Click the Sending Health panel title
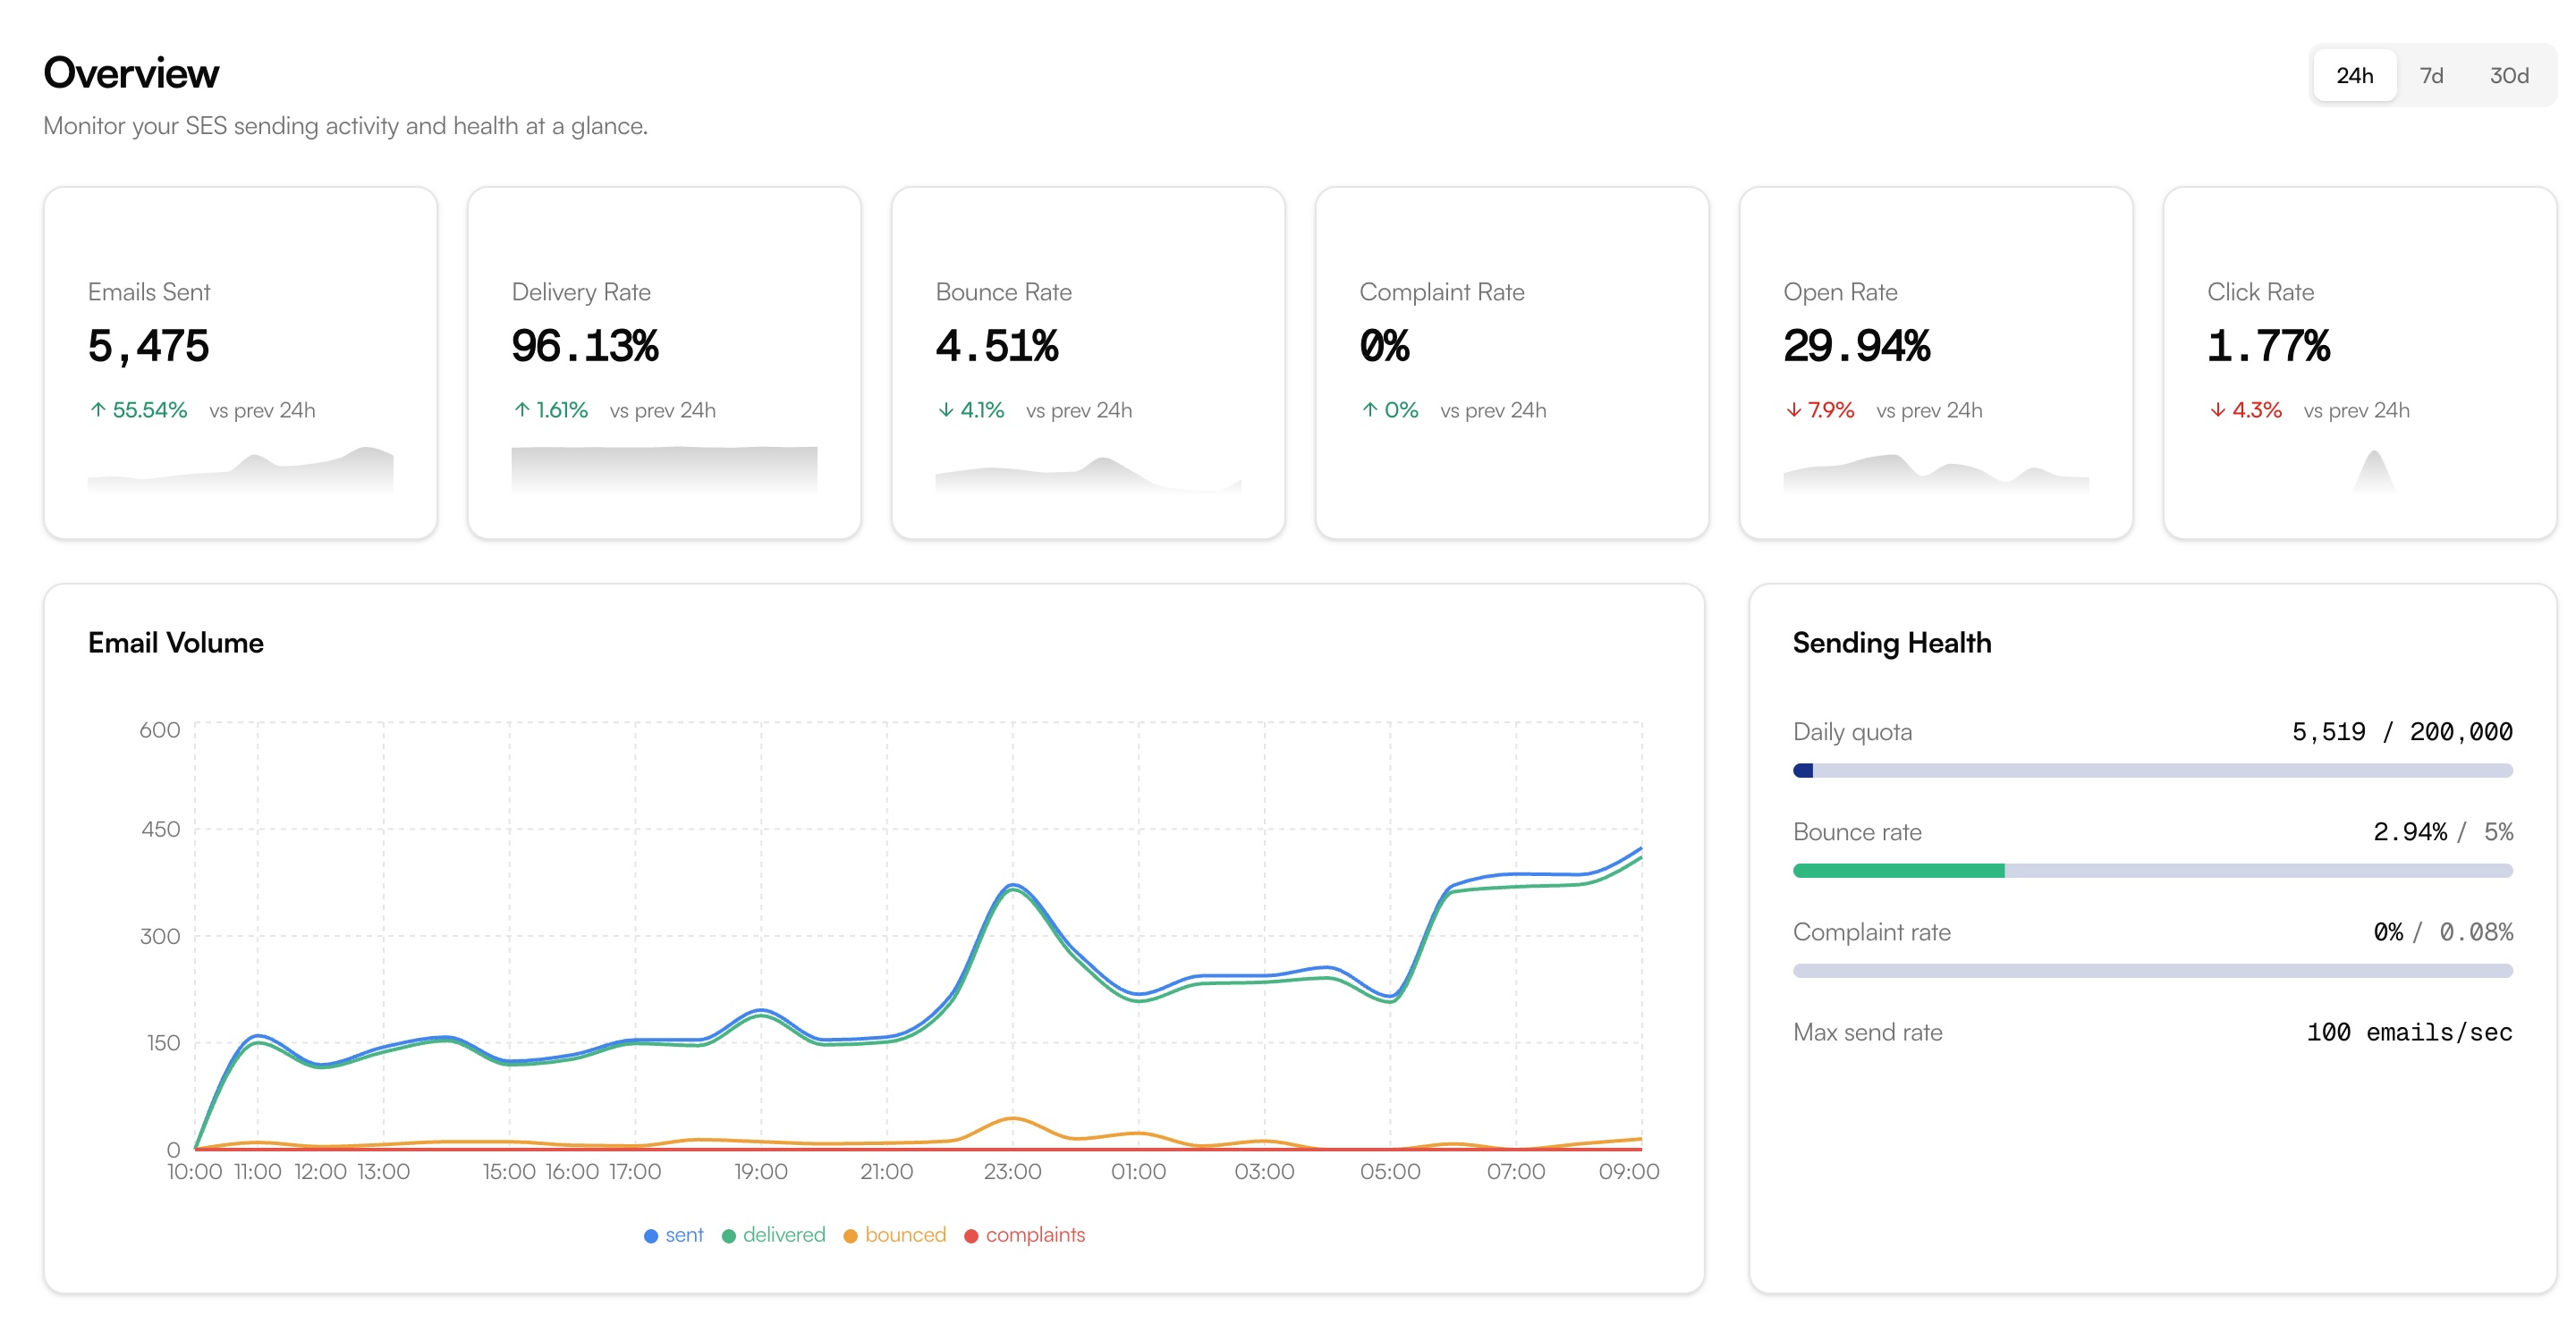 (x=1892, y=643)
